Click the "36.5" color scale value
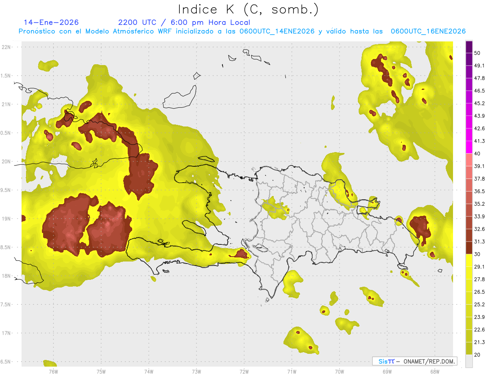Image resolution: width=488 pixels, height=377 pixels. click(480, 191)
